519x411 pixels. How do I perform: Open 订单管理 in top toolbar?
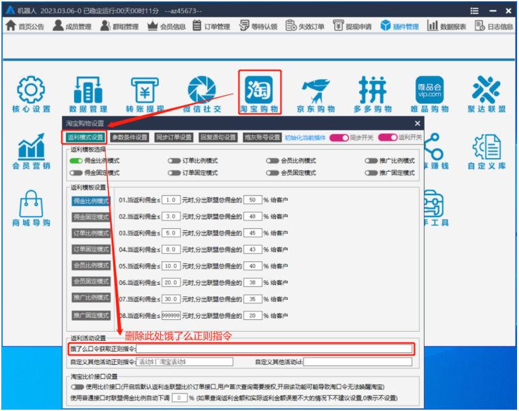click(211, 26)
